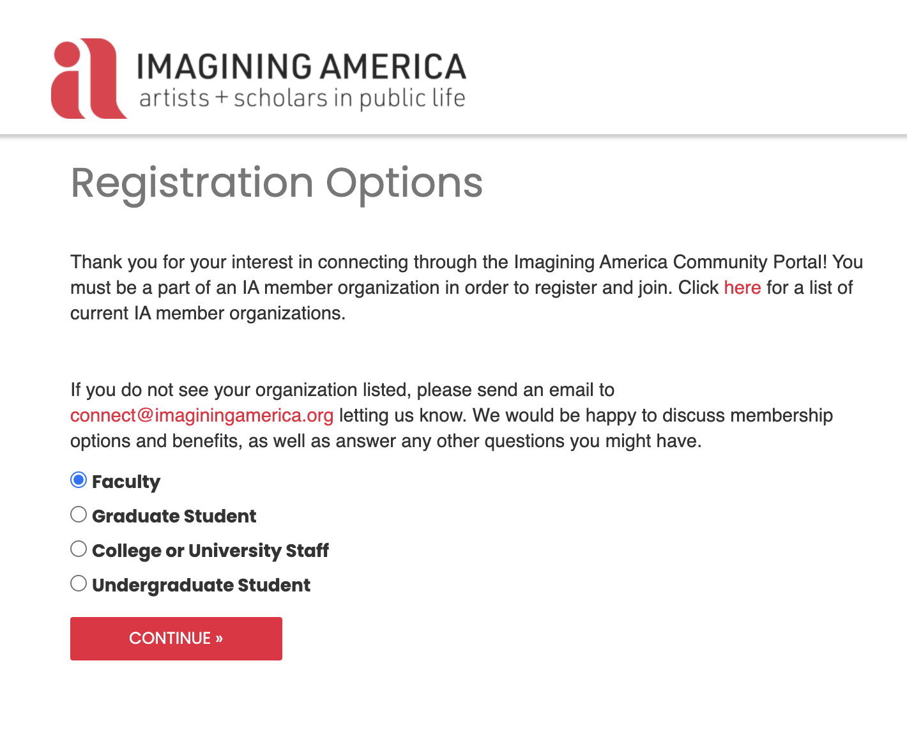Click the 'If you do not see your organization' paragraph

tap(342, 390)
